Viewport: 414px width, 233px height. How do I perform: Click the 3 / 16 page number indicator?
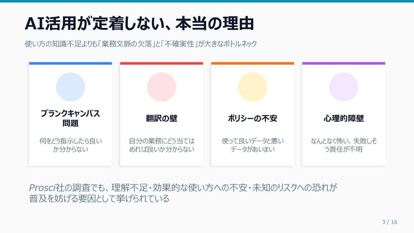390,222
